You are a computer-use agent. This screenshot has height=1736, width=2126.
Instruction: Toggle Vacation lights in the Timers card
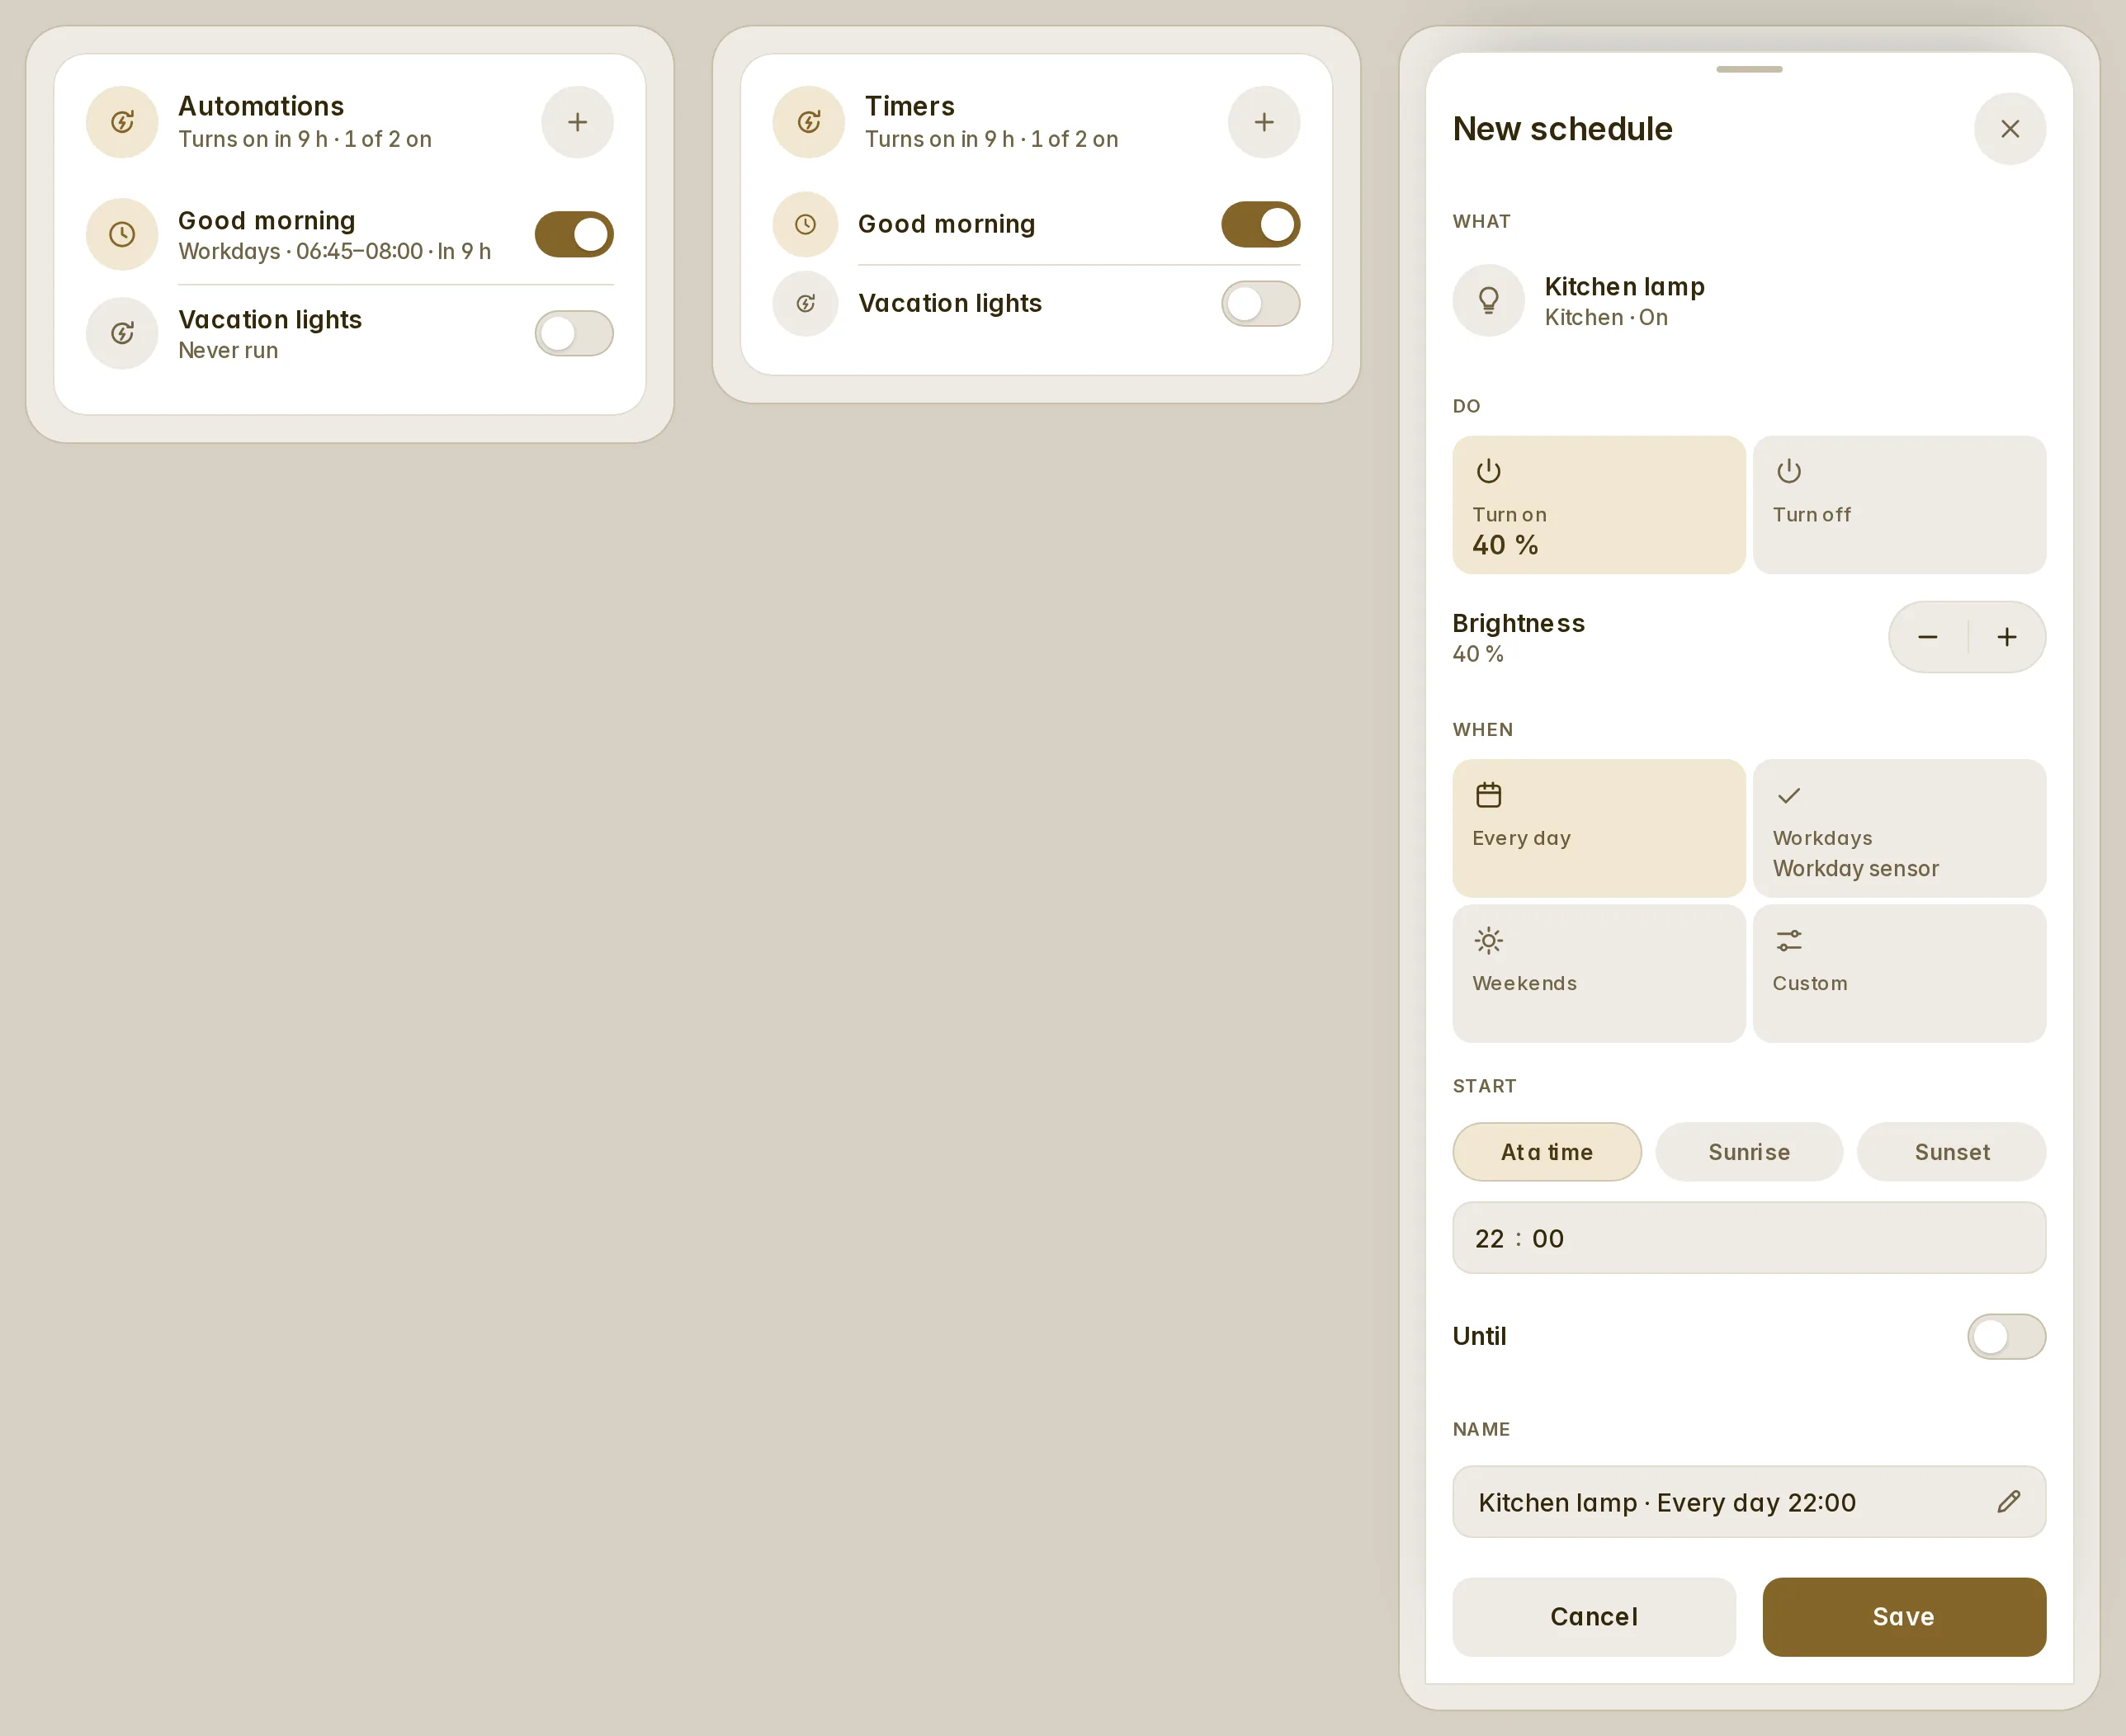click(x=1260, y=303)
